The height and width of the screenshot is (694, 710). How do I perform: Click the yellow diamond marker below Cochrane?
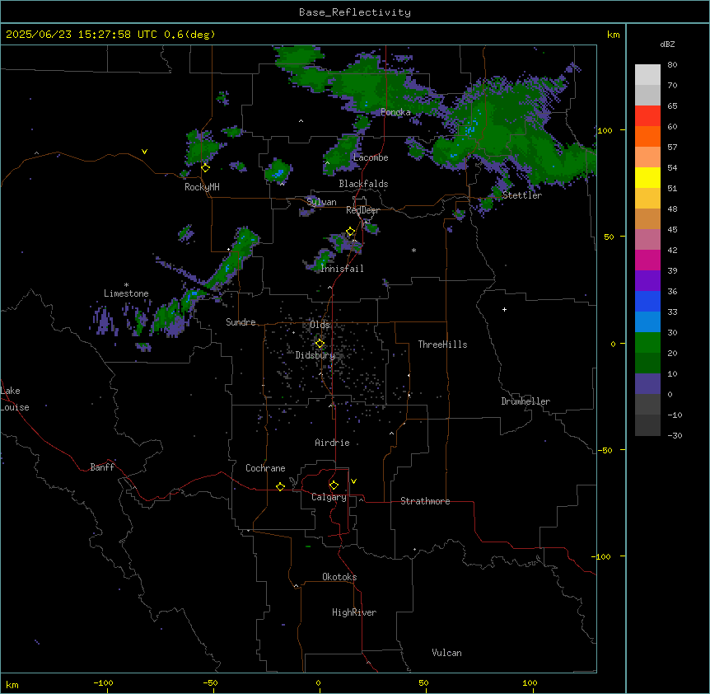(x=280, y=486)
